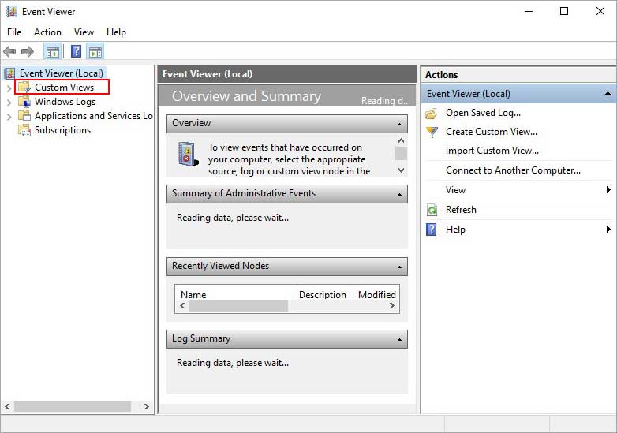Click the tree pane scroll left arrow
617x433 pixels.
[7, 407]
